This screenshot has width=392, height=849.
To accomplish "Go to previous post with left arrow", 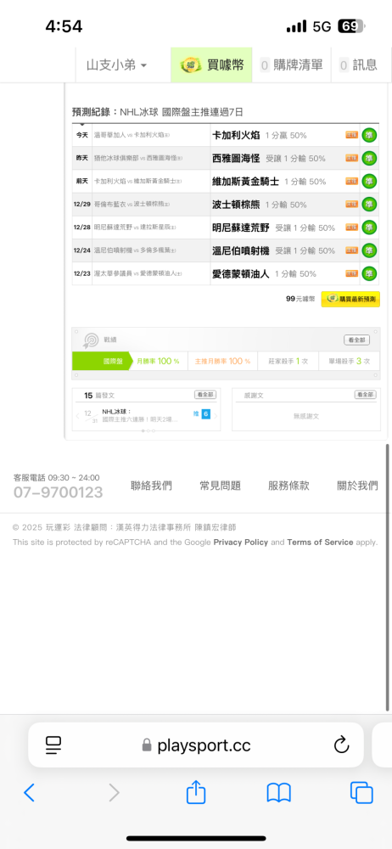I will pyautogui.click(x=77, y=416).
